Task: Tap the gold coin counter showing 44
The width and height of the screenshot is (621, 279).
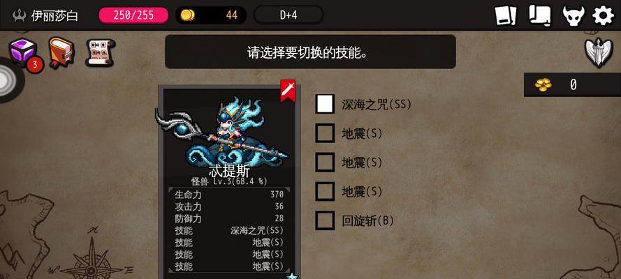Action: 211,15
